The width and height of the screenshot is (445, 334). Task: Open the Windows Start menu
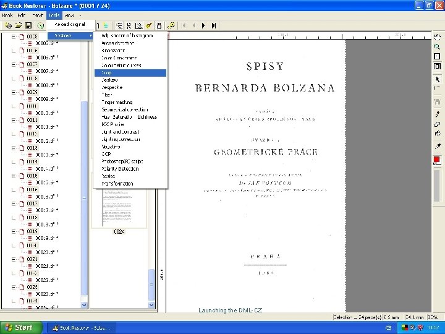[21, 327]
